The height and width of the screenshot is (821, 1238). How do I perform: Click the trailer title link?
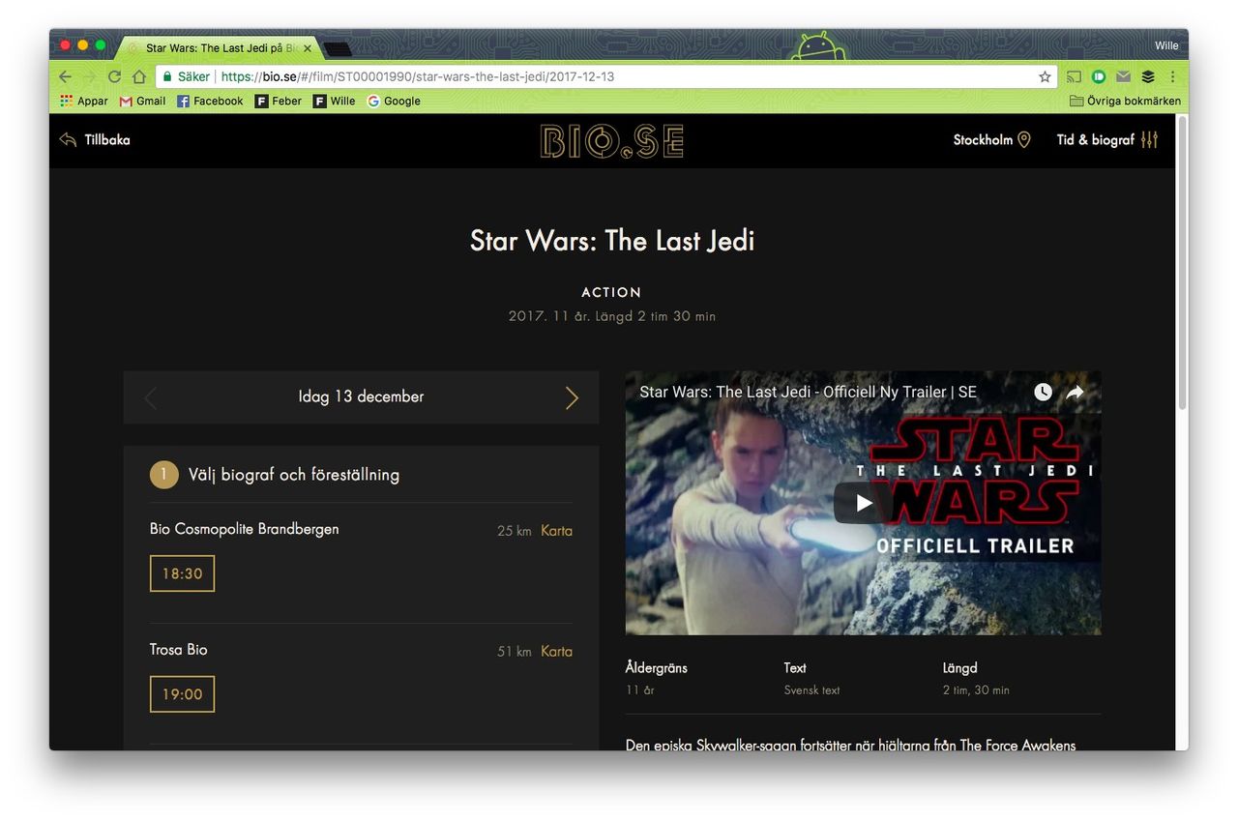pyautogui.click(x=808, y=392)
